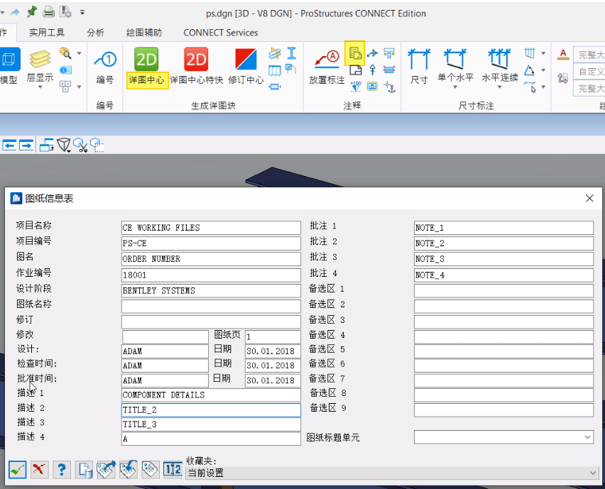The image size is (605, 489).
Task: Click the 编号 numbering icon
Action: click(x=105, y=60)
